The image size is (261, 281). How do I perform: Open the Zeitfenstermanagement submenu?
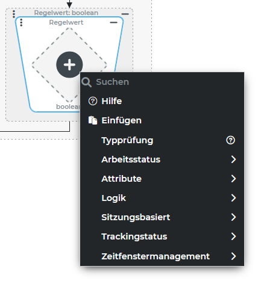(162, 256)
